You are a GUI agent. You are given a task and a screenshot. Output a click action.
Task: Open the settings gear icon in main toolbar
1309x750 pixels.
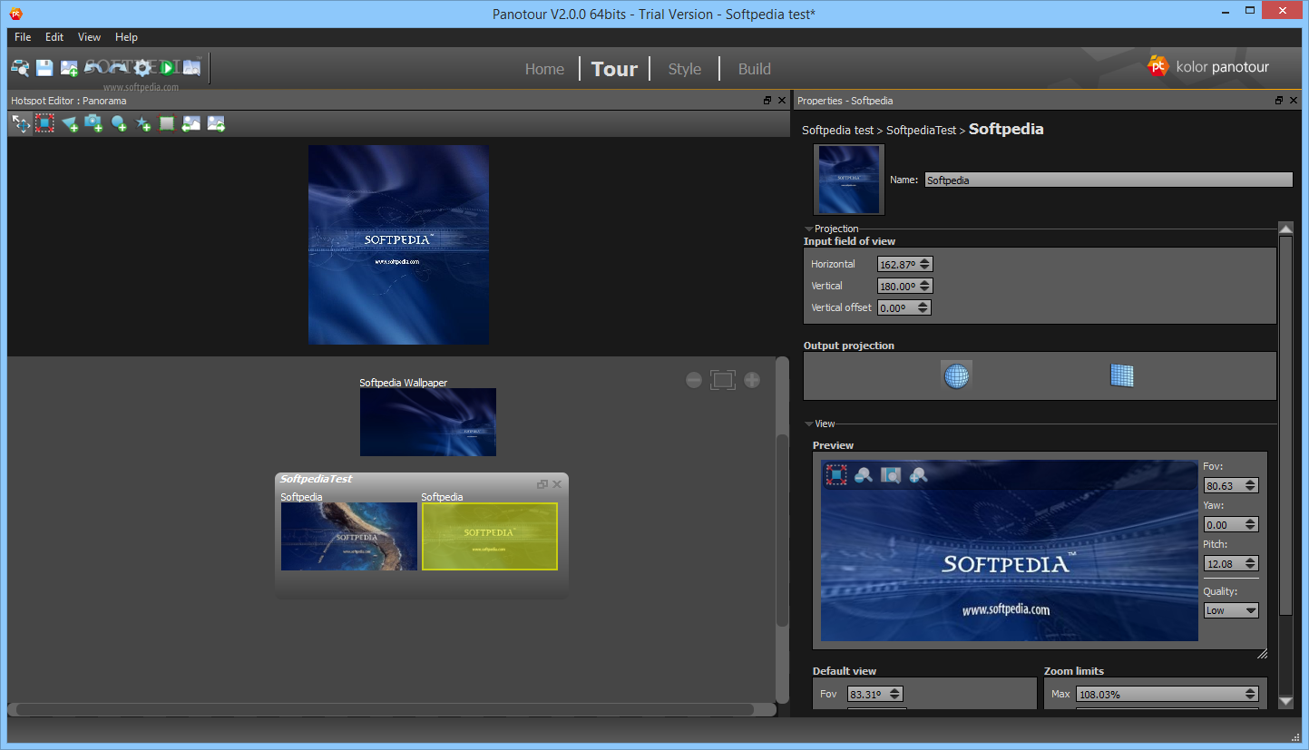point(142,68)
